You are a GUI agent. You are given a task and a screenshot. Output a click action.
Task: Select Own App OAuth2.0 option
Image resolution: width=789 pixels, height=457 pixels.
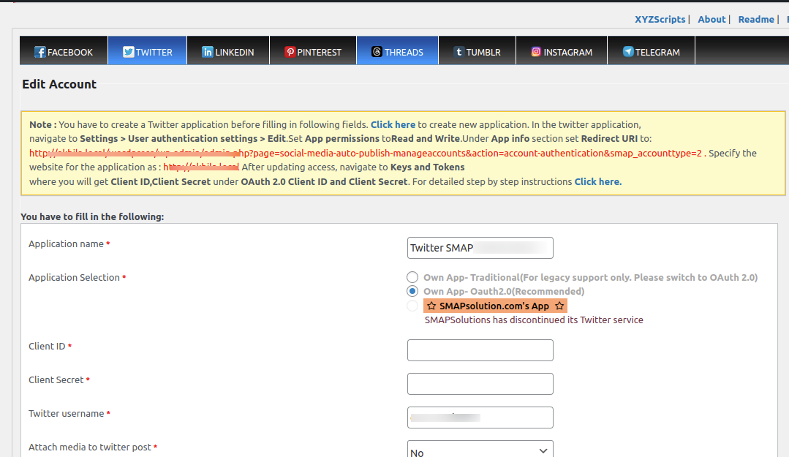point(412,291)
